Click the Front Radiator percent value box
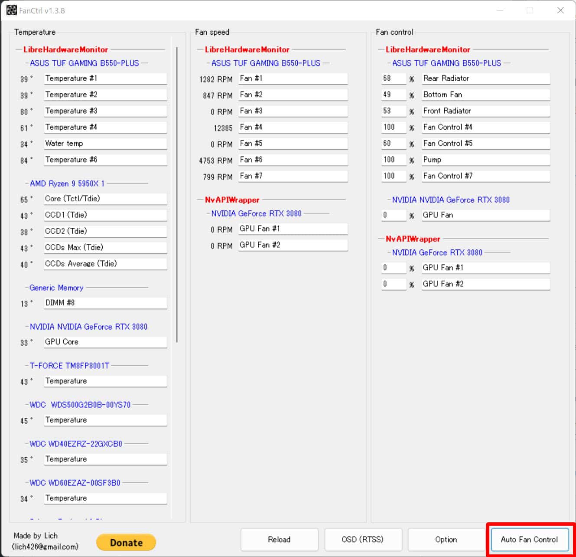Image resolution: width=576 pixels, height=557 pixels. coord(394,111)
